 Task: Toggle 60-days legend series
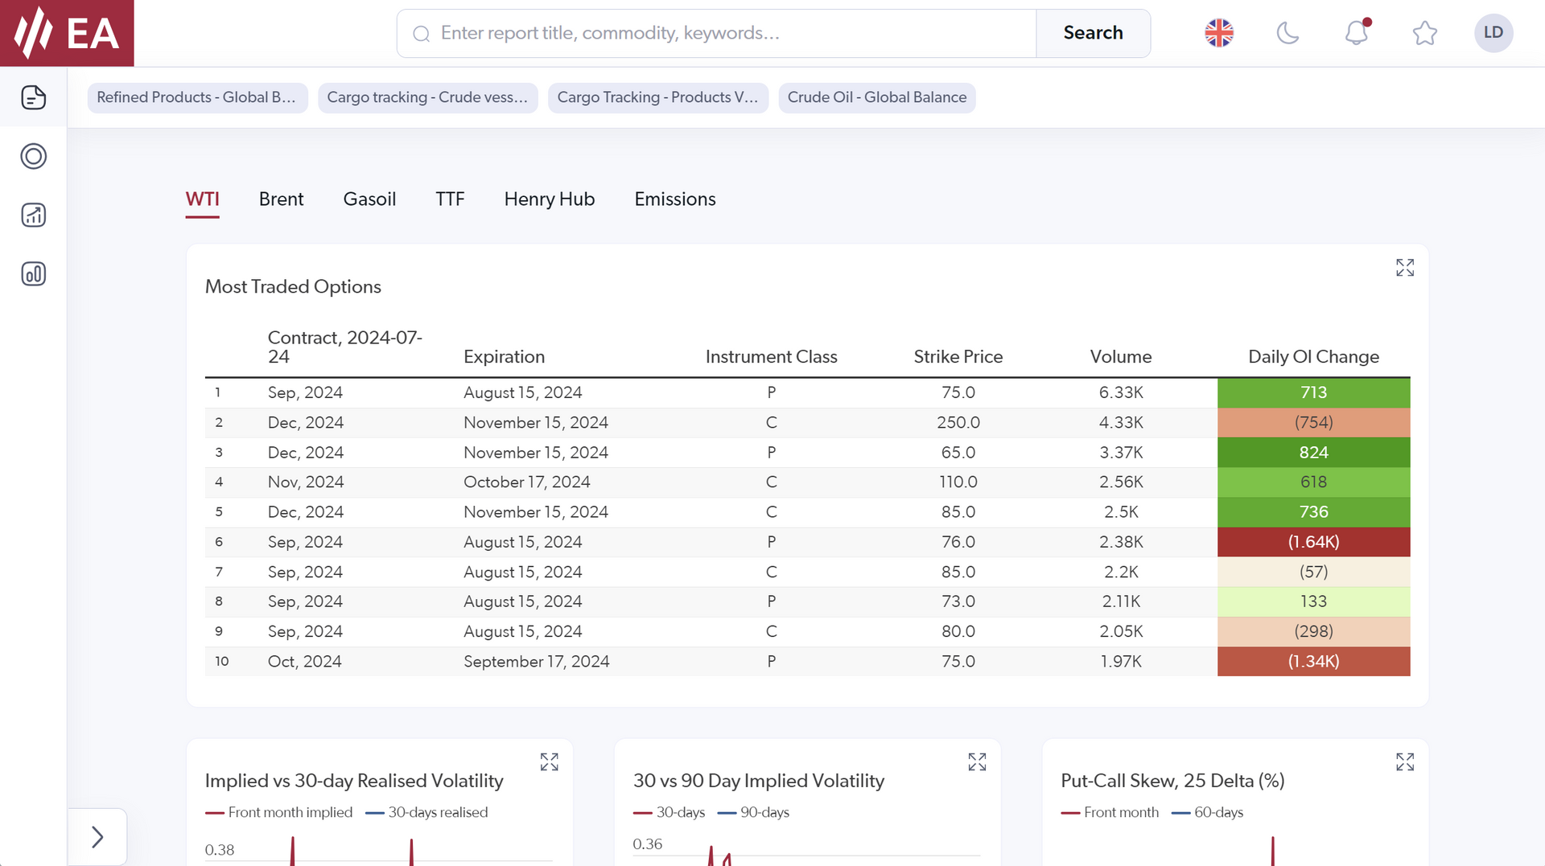click(1207, 812)
